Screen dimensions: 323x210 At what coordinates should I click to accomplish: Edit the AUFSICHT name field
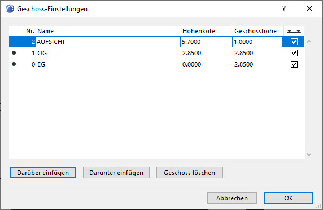[x=108, y=42]
